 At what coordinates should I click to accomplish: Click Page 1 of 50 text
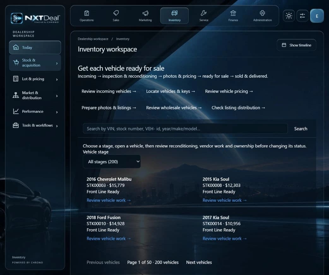pos(139,262)
